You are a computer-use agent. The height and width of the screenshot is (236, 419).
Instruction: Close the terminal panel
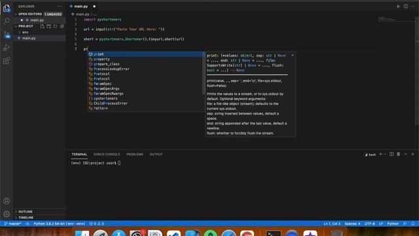tap(412, 154)
